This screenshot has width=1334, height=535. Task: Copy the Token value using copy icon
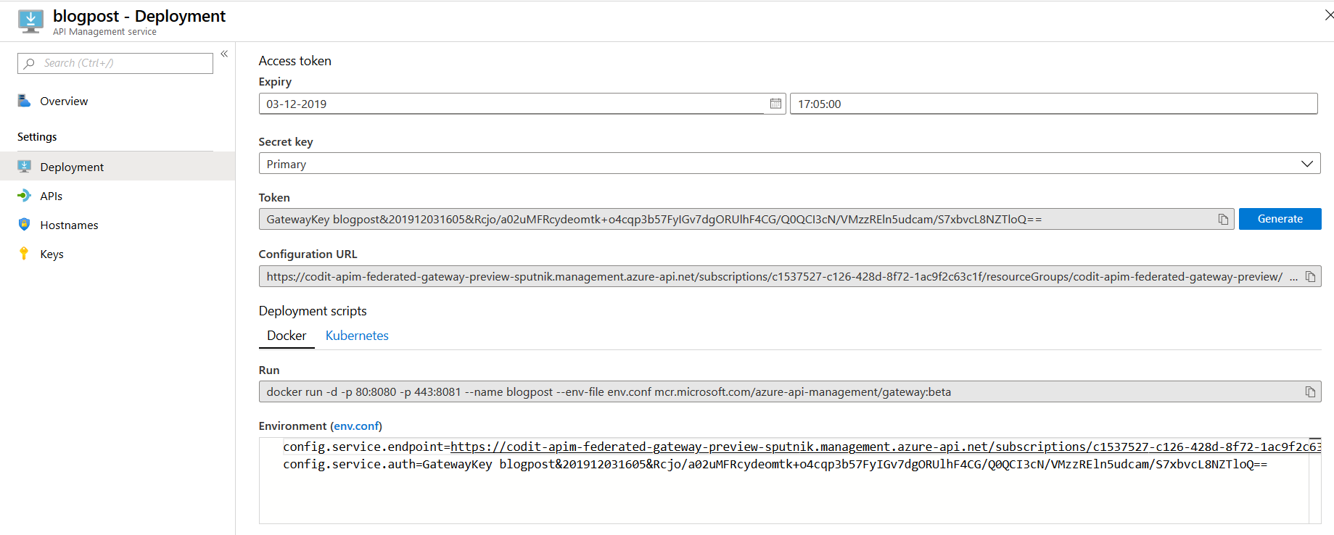click(x=1223, y=219)
